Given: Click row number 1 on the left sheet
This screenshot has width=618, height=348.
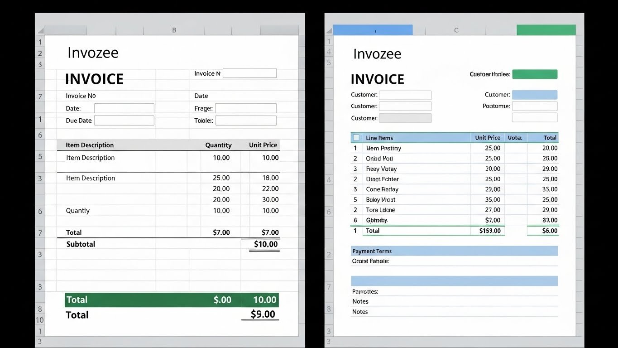Looking at the screenshot, I should click(40, 41).
